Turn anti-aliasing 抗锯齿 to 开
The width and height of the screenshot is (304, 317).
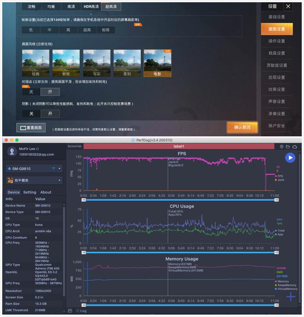coord(50,92)
